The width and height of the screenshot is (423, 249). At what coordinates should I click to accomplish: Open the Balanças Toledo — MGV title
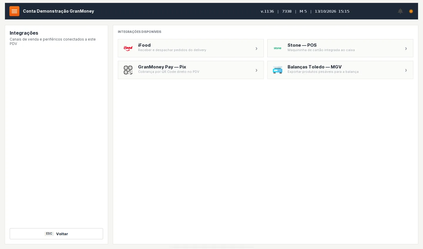point(314,67)
